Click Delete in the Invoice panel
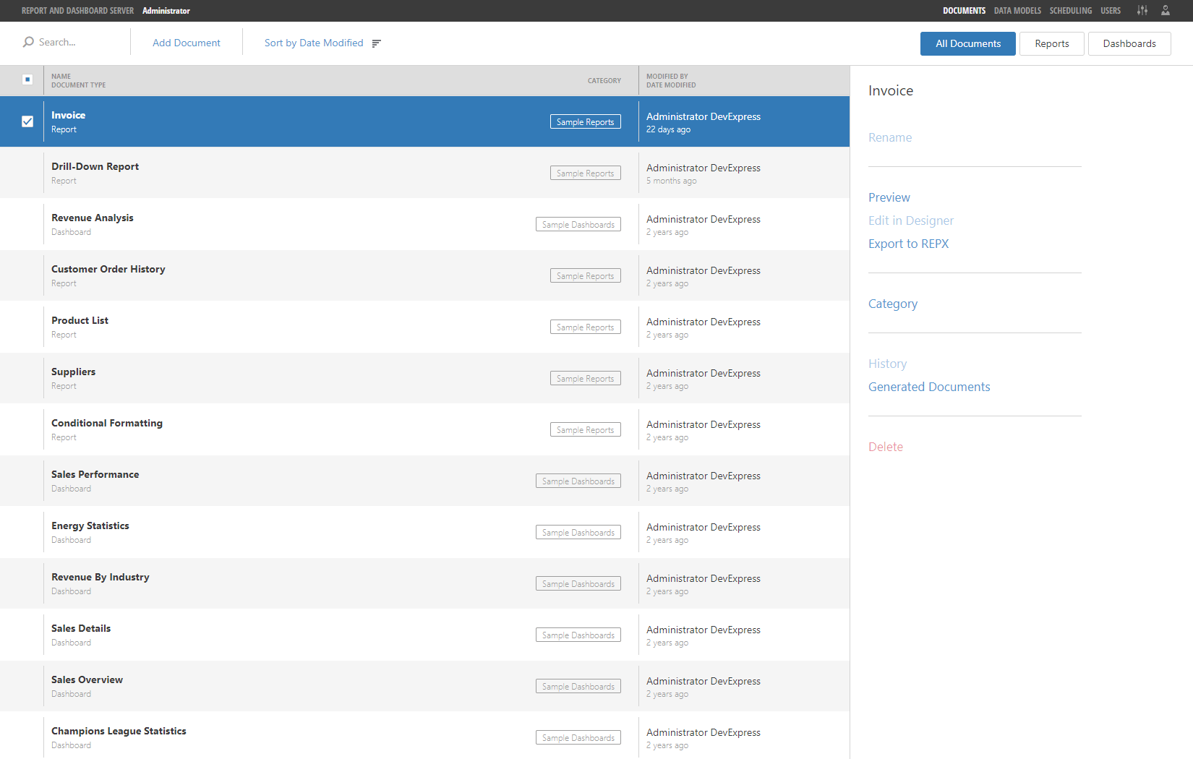The height and width of the screenshot is (759, 1193). point(885,446)
